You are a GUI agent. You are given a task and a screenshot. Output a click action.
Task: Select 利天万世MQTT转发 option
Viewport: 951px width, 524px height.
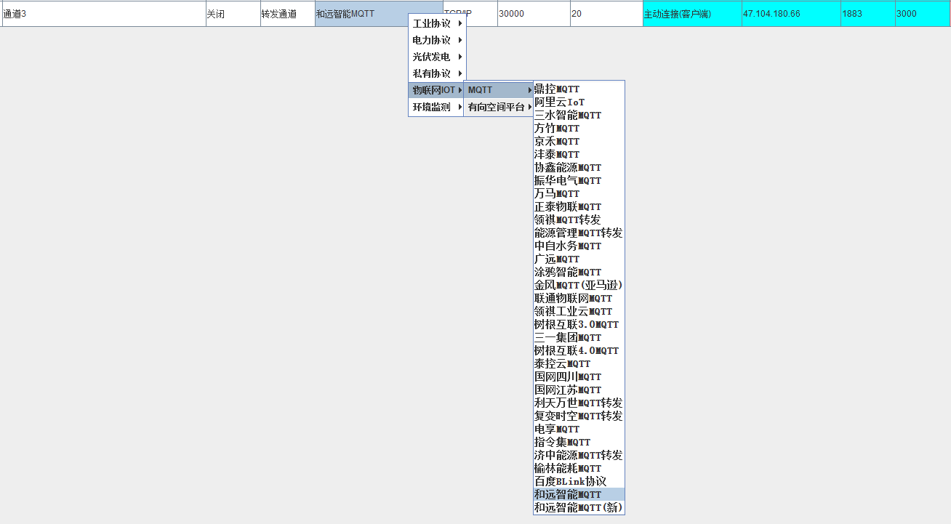[x=579, y=403]
